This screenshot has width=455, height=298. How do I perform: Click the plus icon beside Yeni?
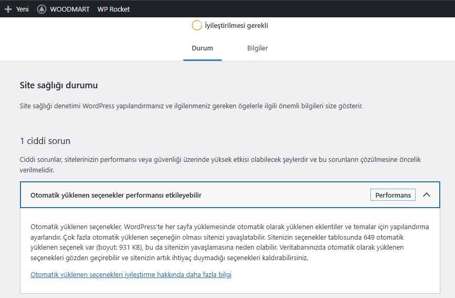(x=8, y=9)
